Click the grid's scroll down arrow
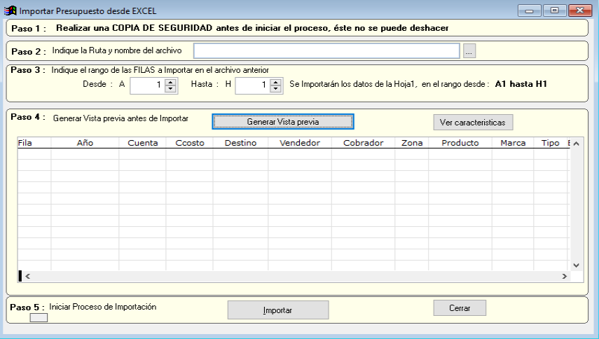Image resolution: width=599 pixels, height=339 pixels. (577, 265)
